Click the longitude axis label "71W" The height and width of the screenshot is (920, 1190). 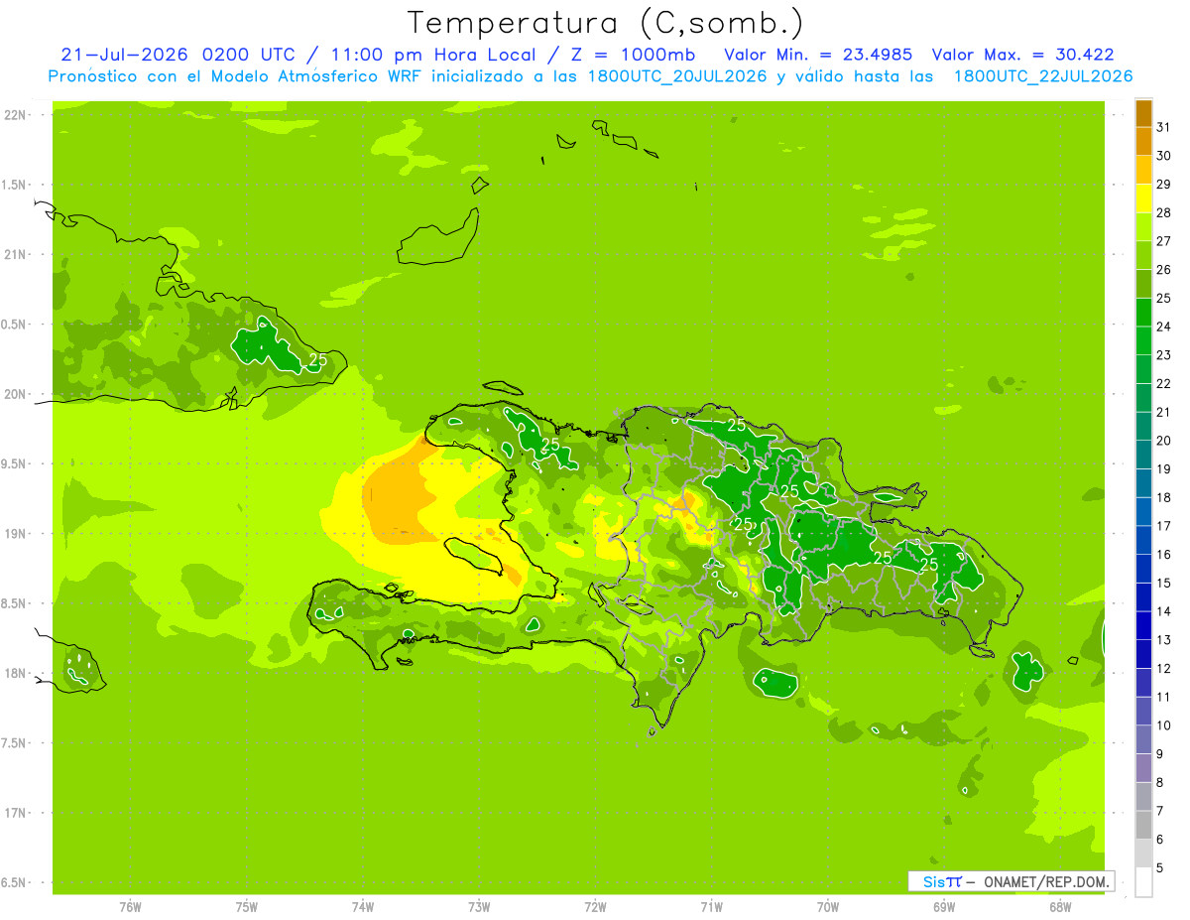(711, 907)
